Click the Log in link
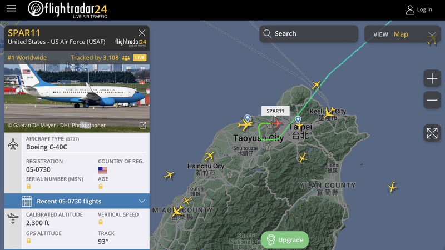 coord(419,9)
